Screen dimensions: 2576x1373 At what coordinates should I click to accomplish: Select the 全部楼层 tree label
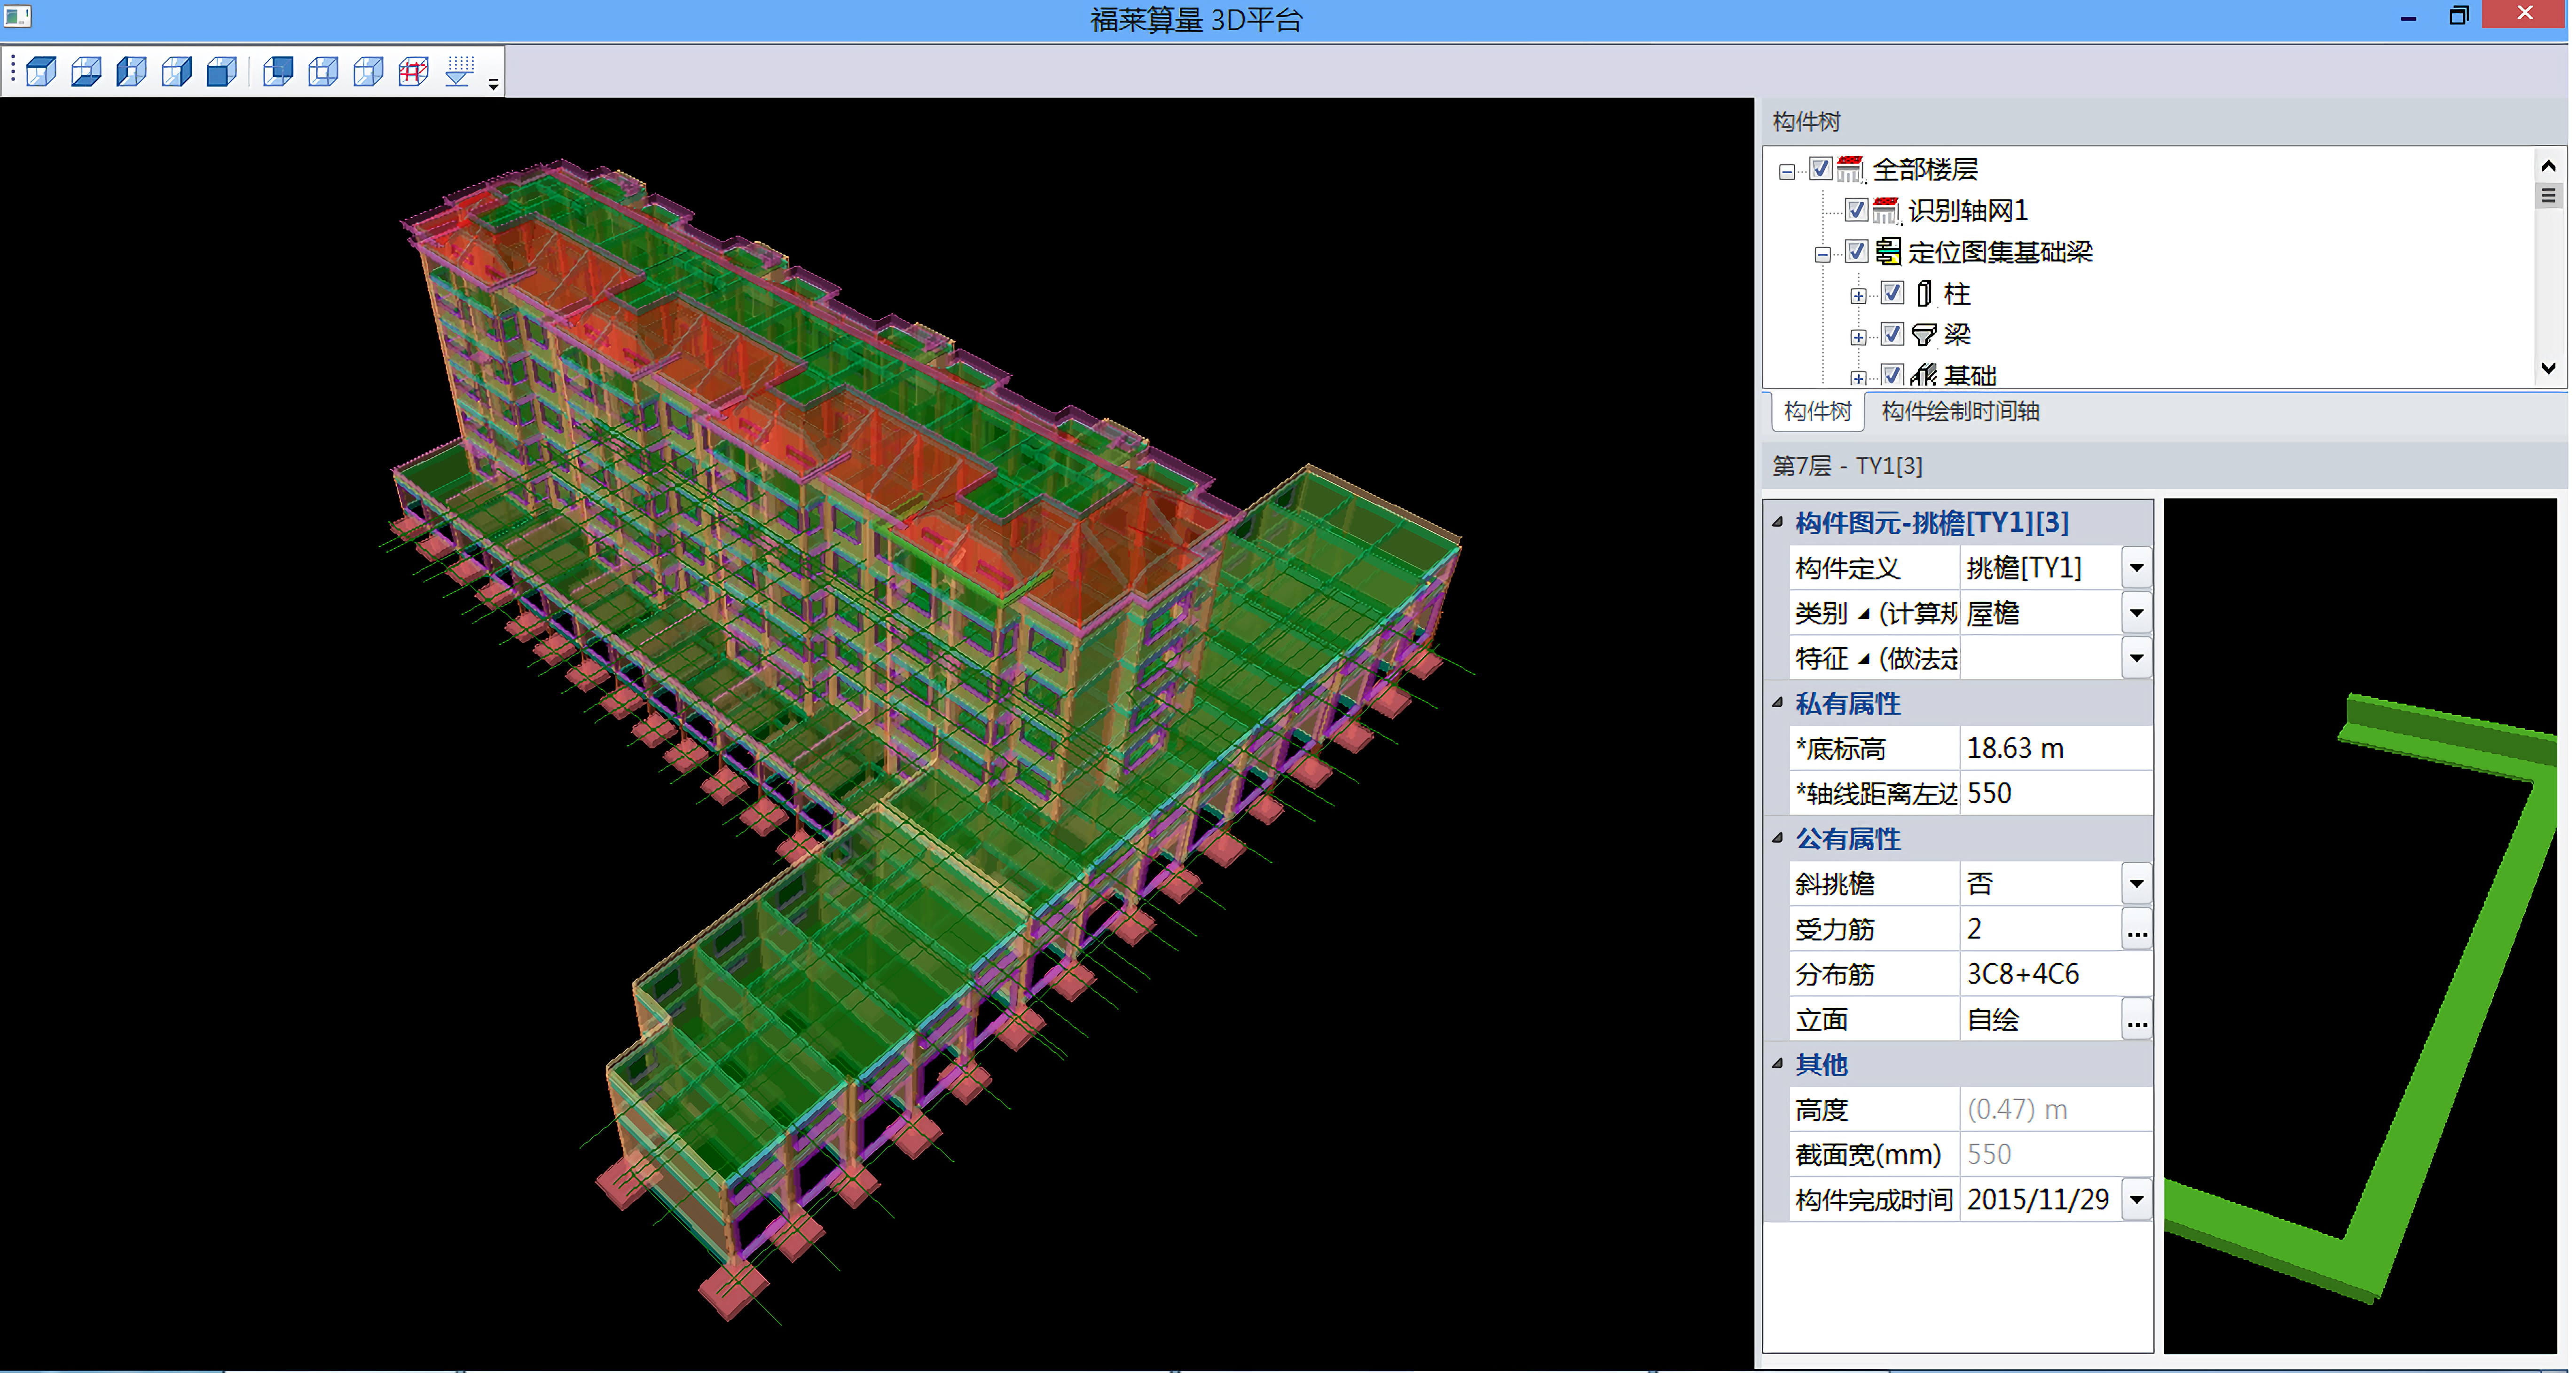coord(1925,170)
